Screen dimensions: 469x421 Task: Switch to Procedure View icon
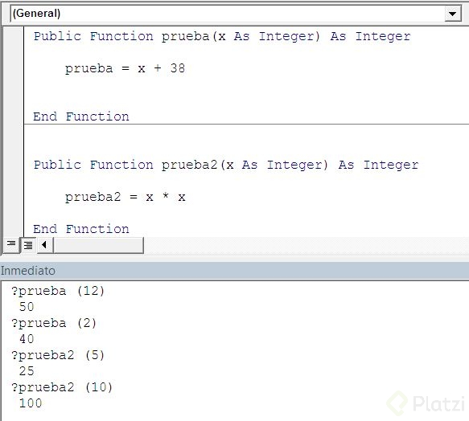click(x=11, y=245)
